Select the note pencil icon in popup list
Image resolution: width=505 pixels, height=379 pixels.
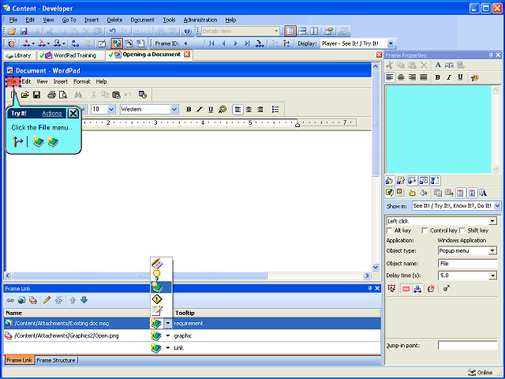157,310
